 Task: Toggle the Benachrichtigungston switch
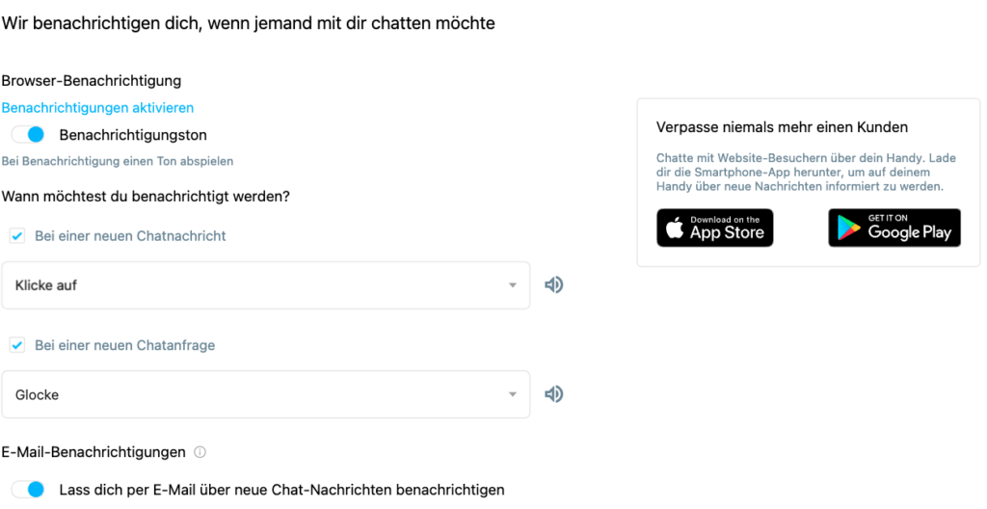pos(28,134)
